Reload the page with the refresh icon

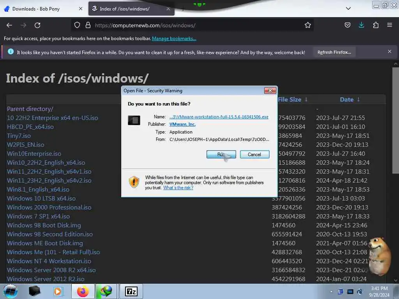pos(37,25)
